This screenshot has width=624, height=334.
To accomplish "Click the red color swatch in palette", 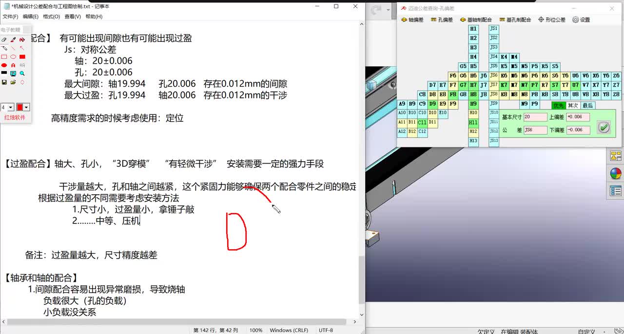I will 19,107.
